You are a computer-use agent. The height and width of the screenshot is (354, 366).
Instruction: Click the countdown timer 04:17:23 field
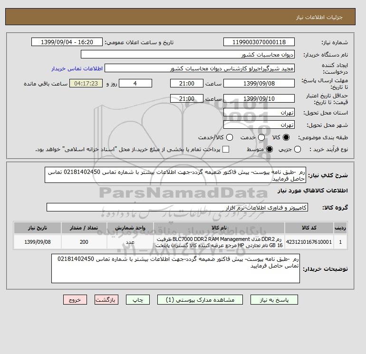point(86,83)
